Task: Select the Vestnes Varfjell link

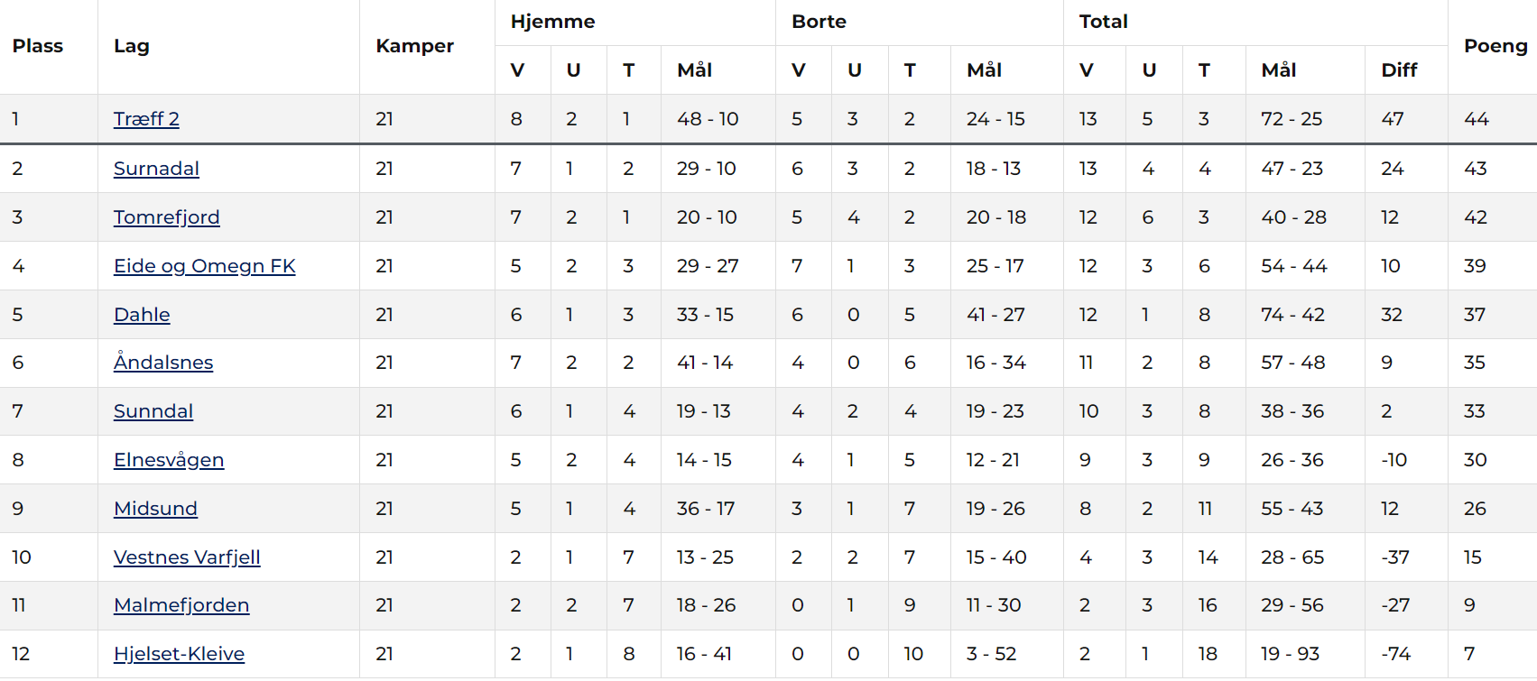Action: click(187, 557)
